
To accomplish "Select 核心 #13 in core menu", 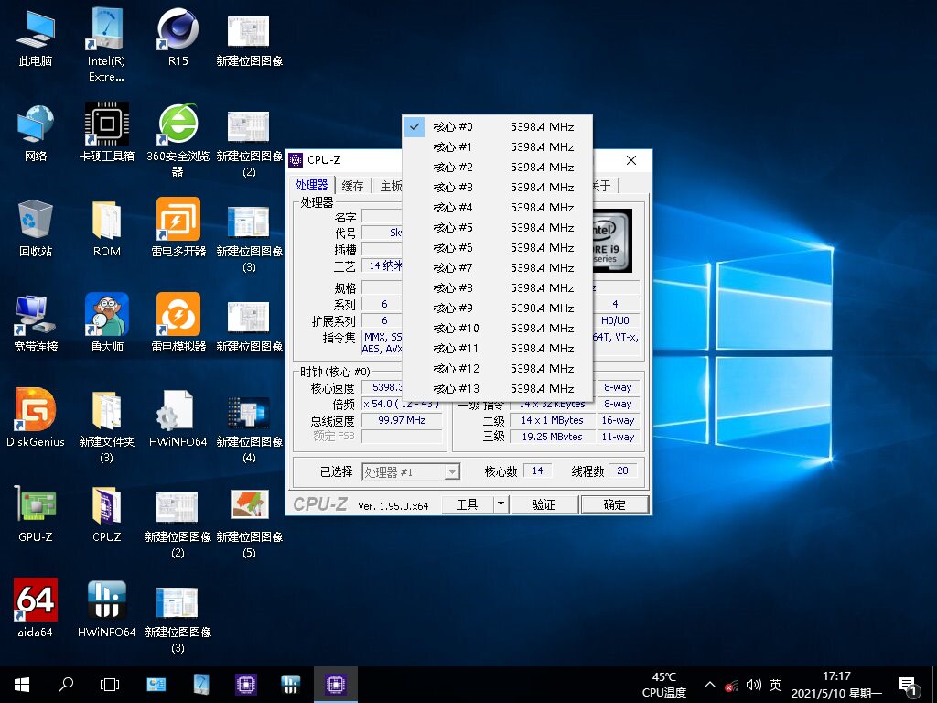I will tap(497, 388).
